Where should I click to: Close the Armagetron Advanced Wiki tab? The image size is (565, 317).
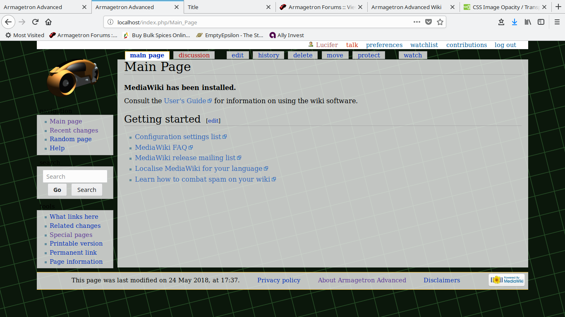click(x=452, y=7)
